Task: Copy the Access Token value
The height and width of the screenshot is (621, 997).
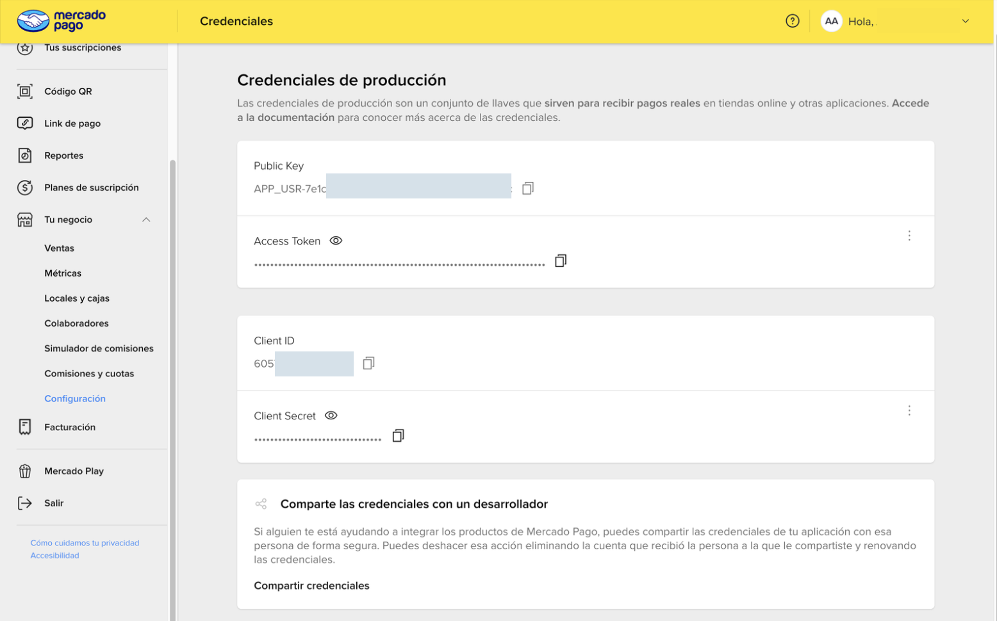Action: [x=561, y=261]
